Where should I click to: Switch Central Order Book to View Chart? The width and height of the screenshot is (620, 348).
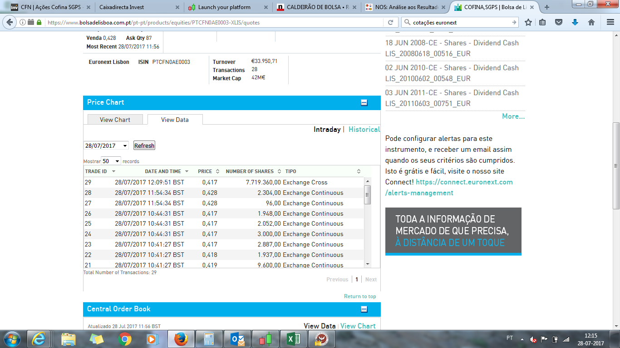358,326
